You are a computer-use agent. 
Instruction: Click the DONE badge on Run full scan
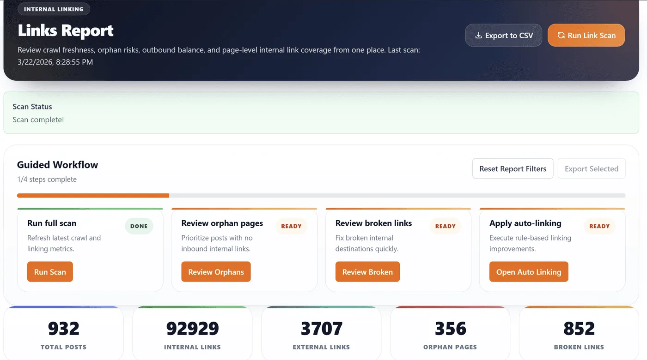[139, 226]
